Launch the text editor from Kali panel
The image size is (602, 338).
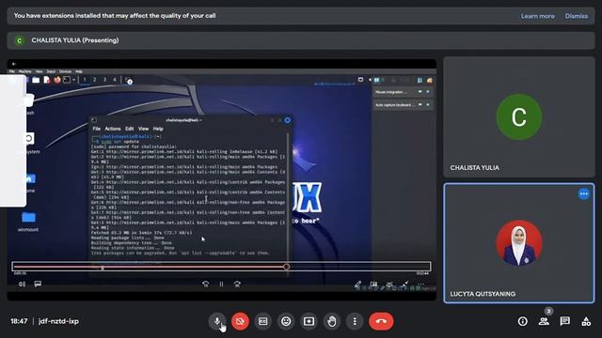[x=46, y=80]
